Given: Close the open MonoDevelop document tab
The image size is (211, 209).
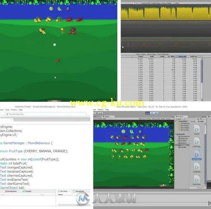Looking at the screenshot, I should tap(11, 120).
